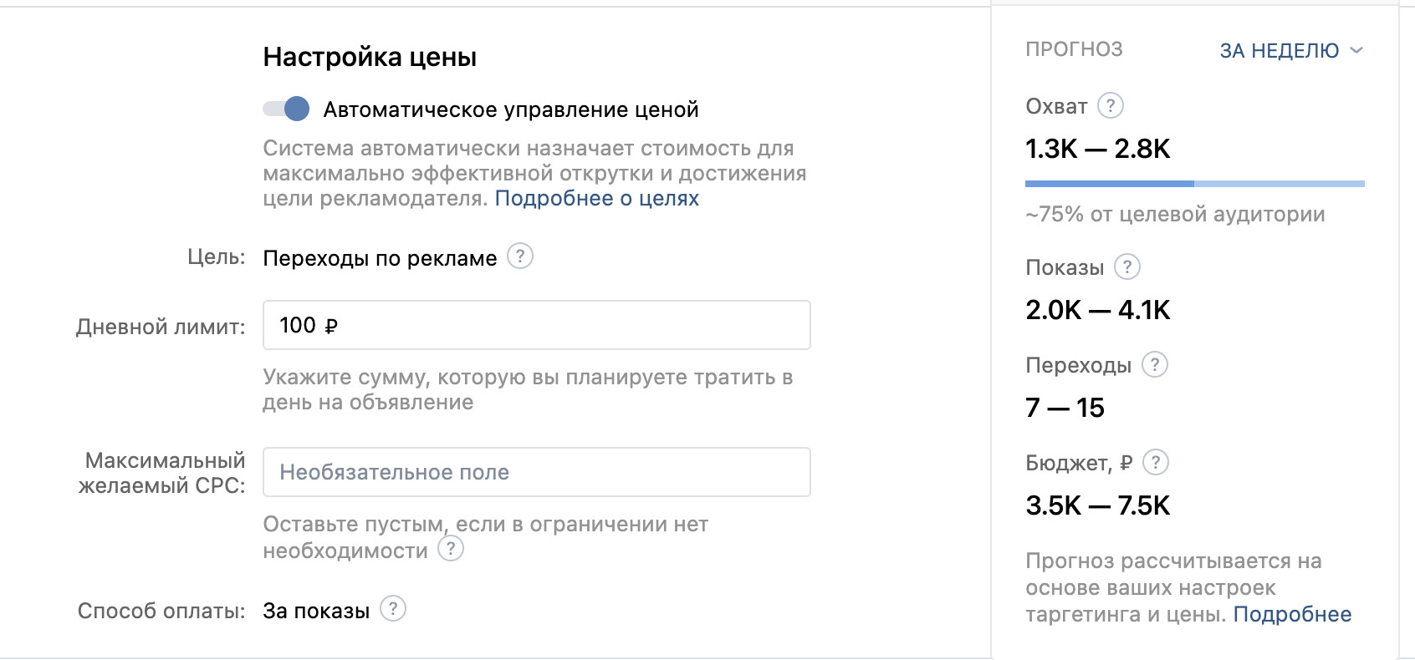Click into the Максимальный желаемый CPC field
Screen dimensions: 1415x660
click(x=536, y=472)
